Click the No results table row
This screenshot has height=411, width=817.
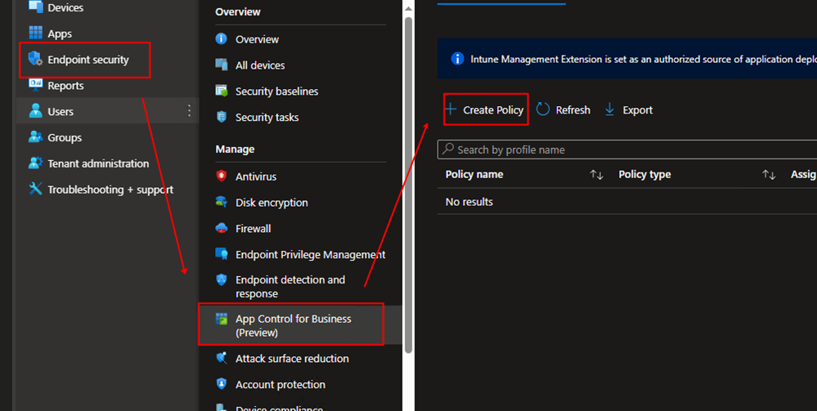(626, 202)
